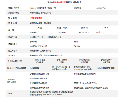This screenshot has height=98, width=125.
Task: Click the 开竣工时间 label
Action: coord(13,37)
